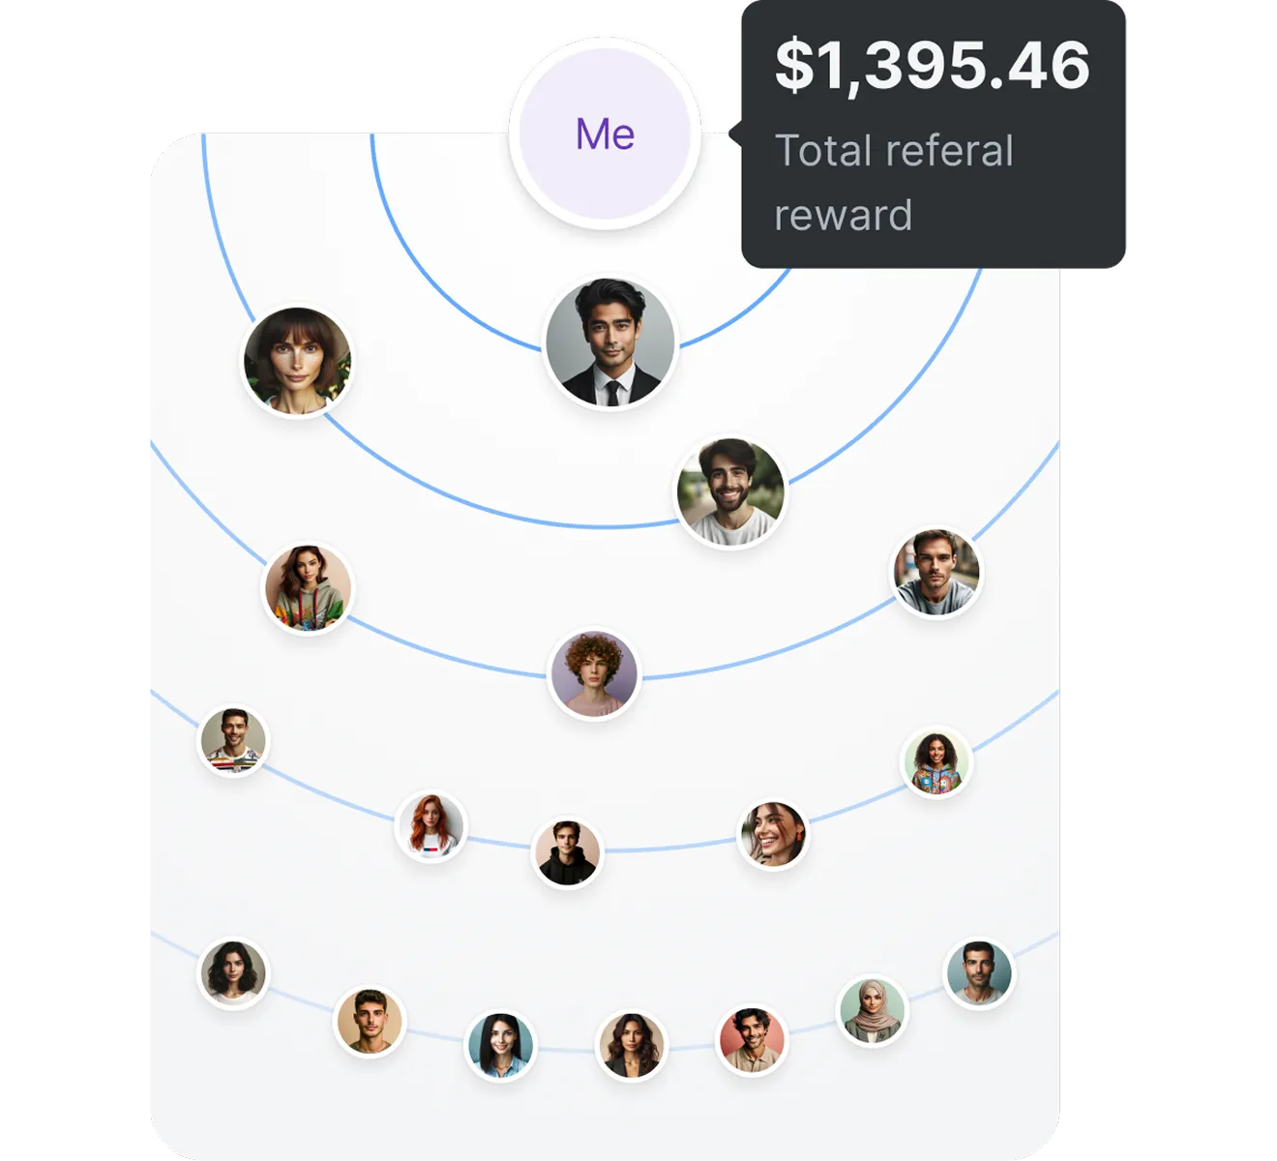1277x1161 pixels.
Task: Click the $1,395.46 reward amount
Action: click(x=933, y=66)
